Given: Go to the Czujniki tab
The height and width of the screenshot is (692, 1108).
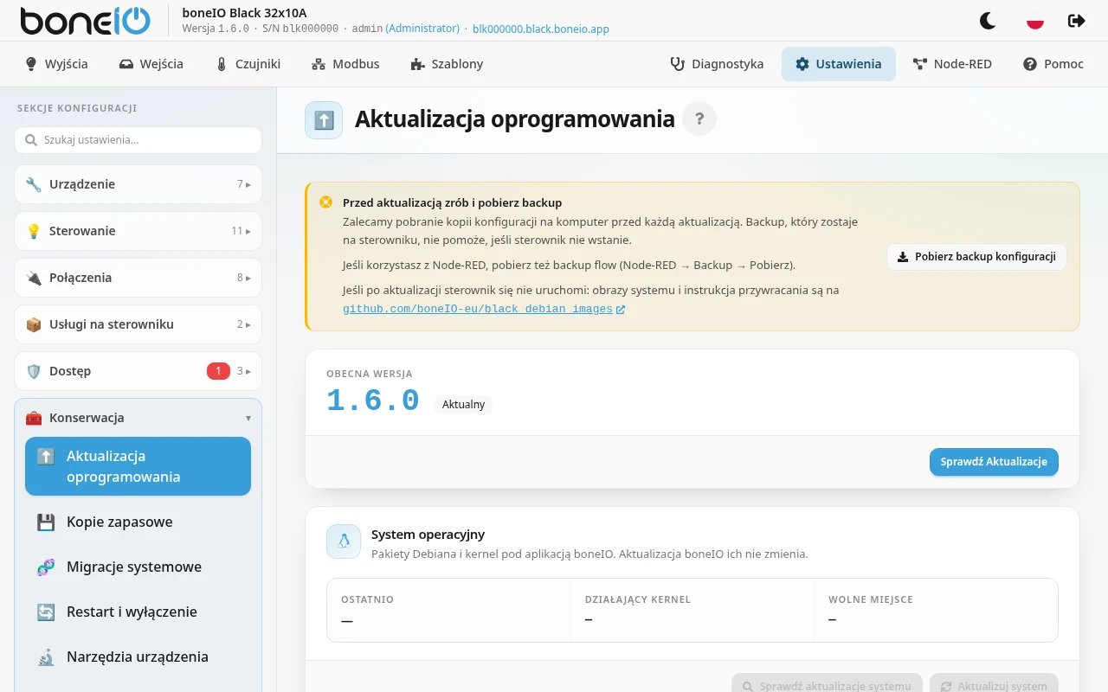Looking at the screenshot, I should 248,64.
